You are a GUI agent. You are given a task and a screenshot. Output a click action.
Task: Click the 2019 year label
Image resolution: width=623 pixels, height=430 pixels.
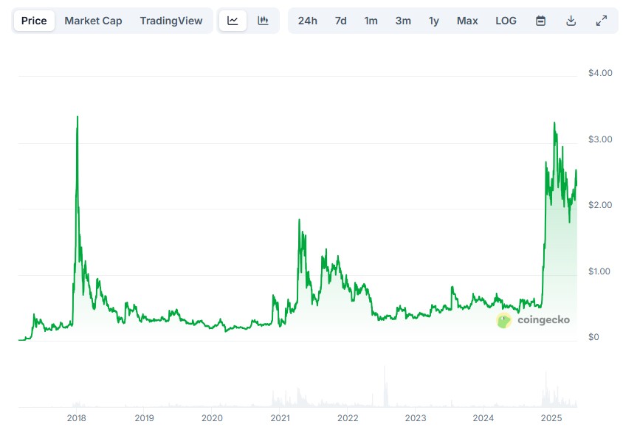click(x=144, y=417)
